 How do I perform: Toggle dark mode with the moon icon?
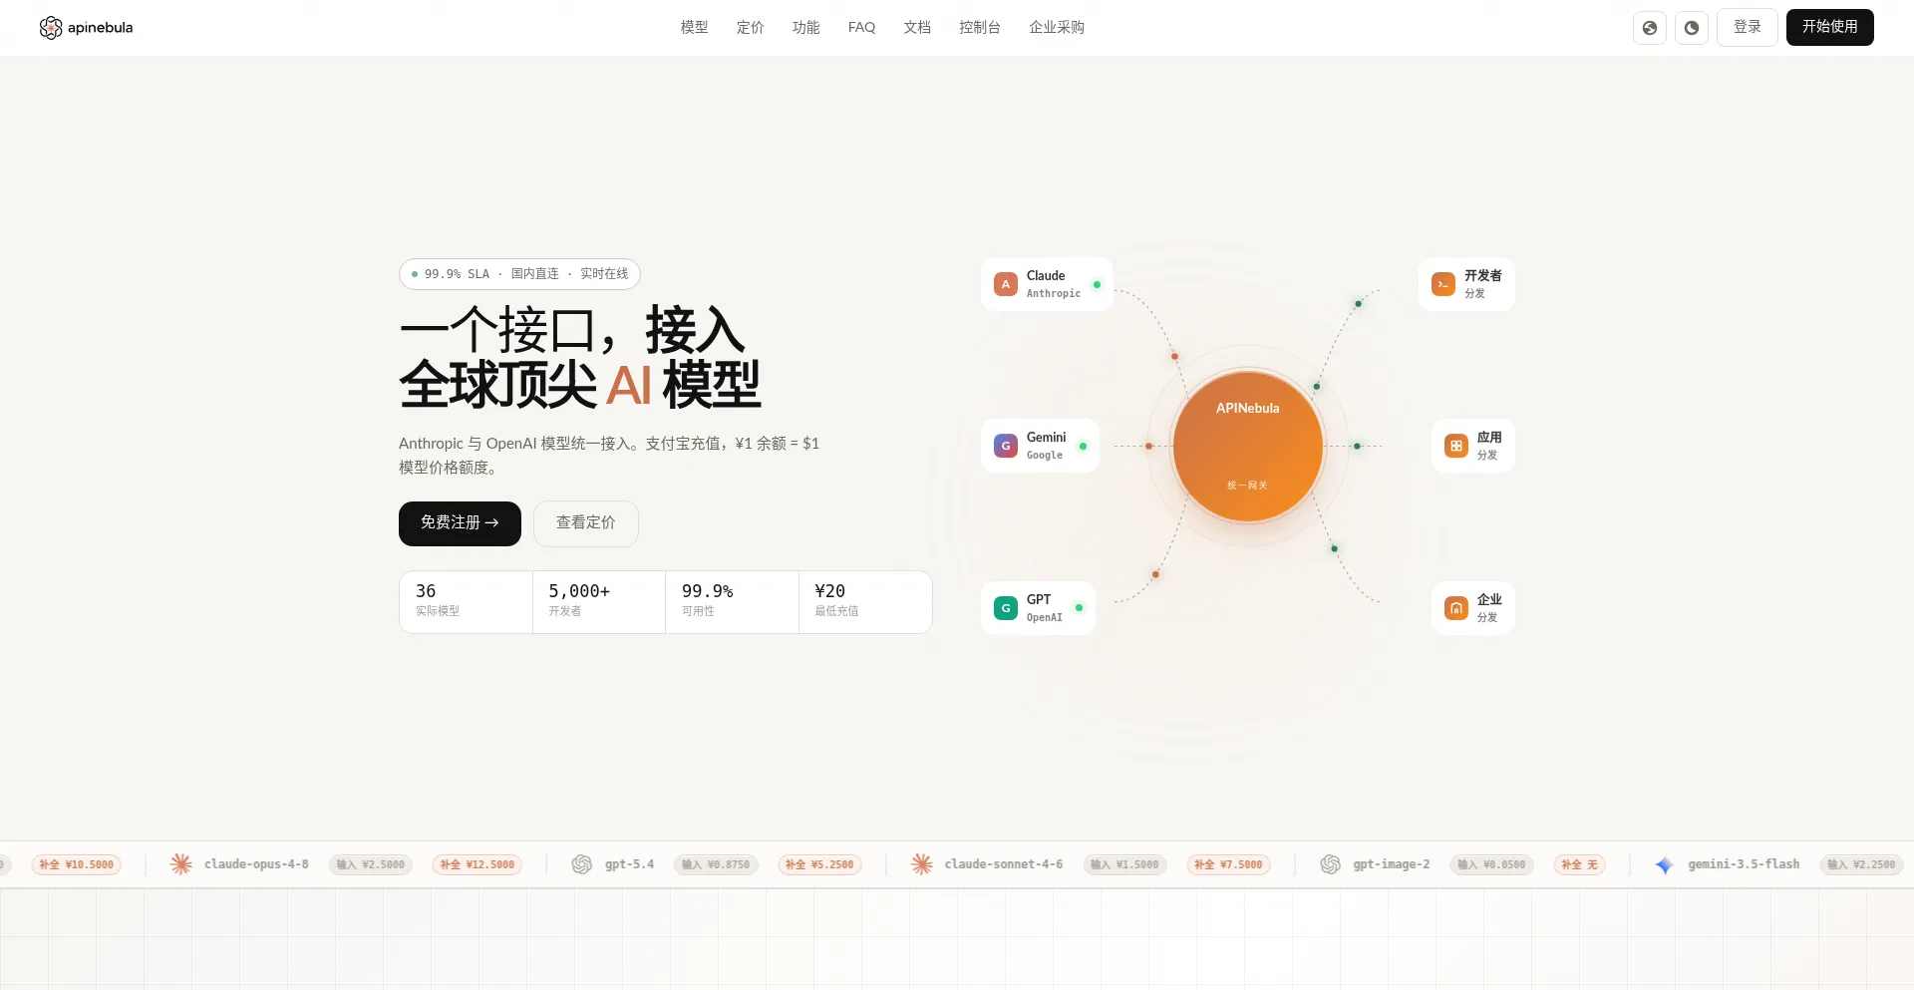click(x=1692, y=28)
